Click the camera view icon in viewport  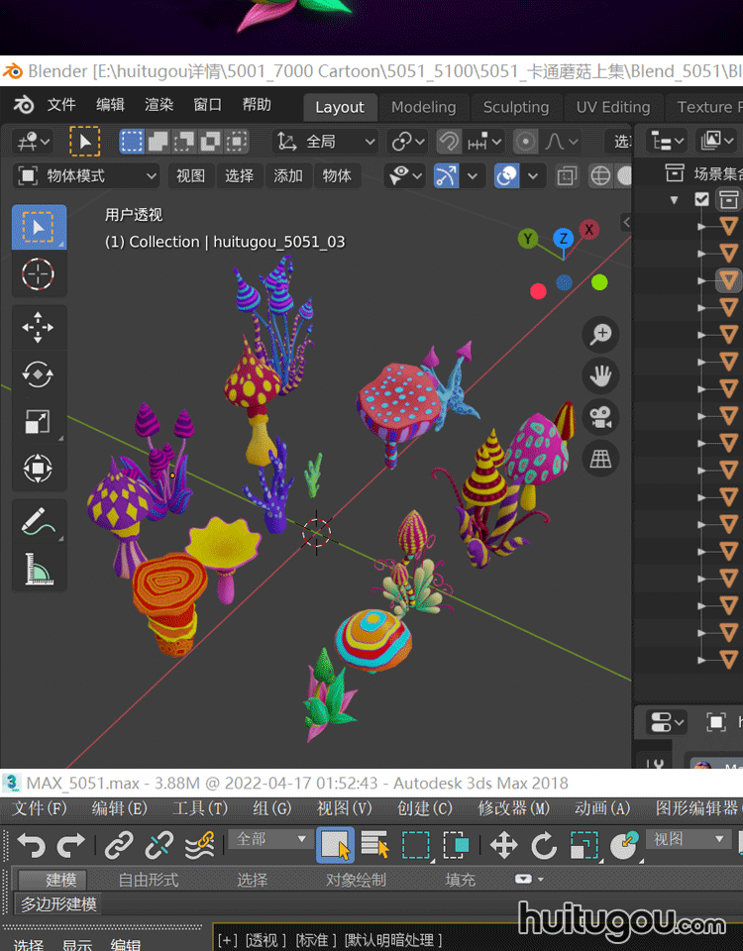600,417
